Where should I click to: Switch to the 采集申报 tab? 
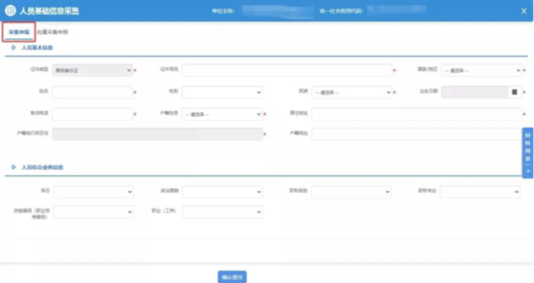tap(18, 32)
